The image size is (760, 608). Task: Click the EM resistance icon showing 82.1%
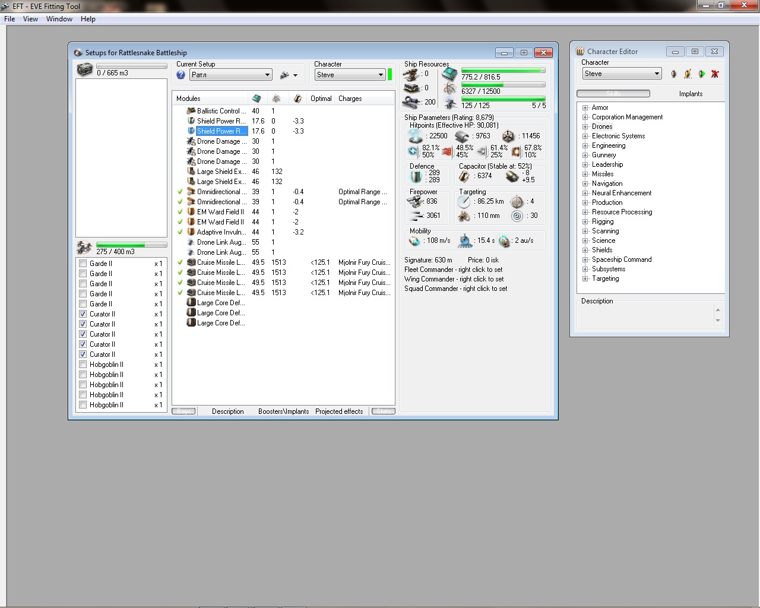413,151
